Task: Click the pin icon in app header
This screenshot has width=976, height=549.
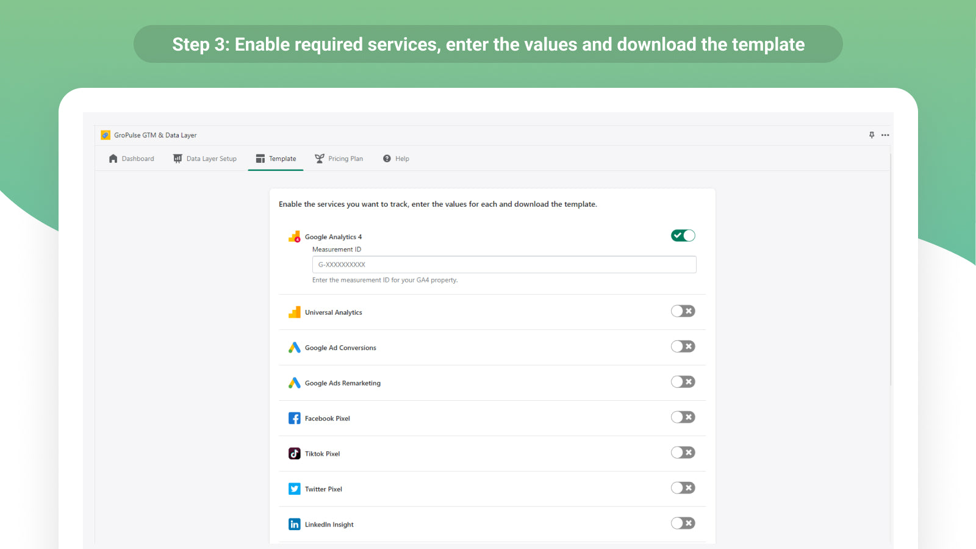Action: click(x=872, y=135)
